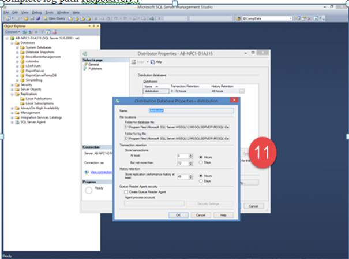Click the ellipsis button in distribution database row
Screen dimensions: 349x259
(x=242, y=91)
